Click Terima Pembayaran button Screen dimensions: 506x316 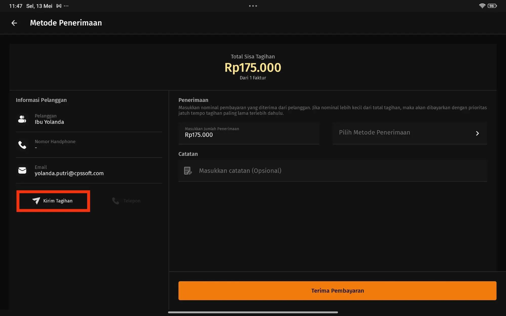(x=337, y=291)
